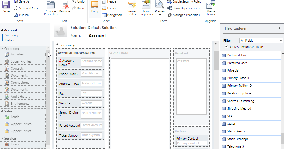Select the Parent Account field
This screenshot has height=149, width=284.
coord(81,126)
